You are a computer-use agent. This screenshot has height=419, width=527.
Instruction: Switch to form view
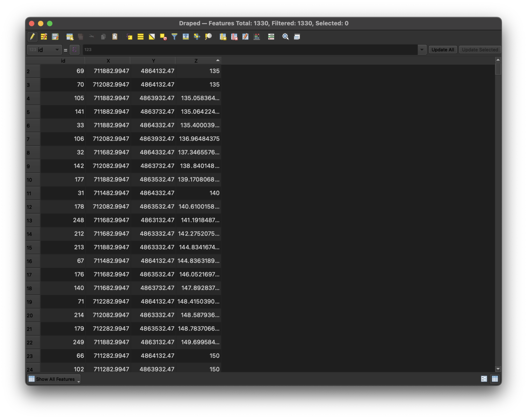coord(484,379)
